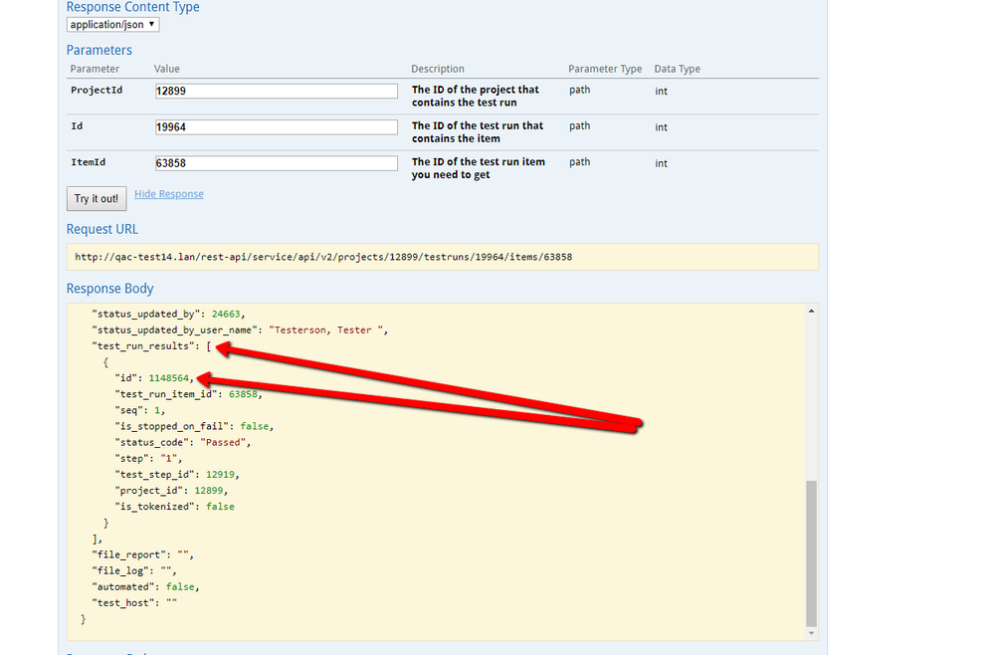
Task: Click the scrollbar track above the thumb
Action: [812, 398]
